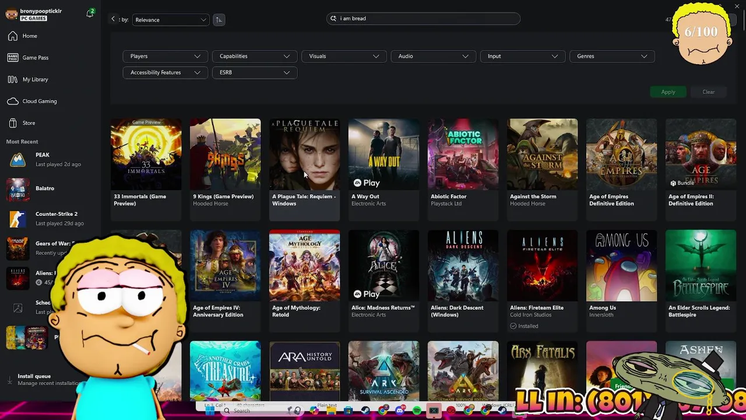Expand the ESRB filter

pos(255,72)
